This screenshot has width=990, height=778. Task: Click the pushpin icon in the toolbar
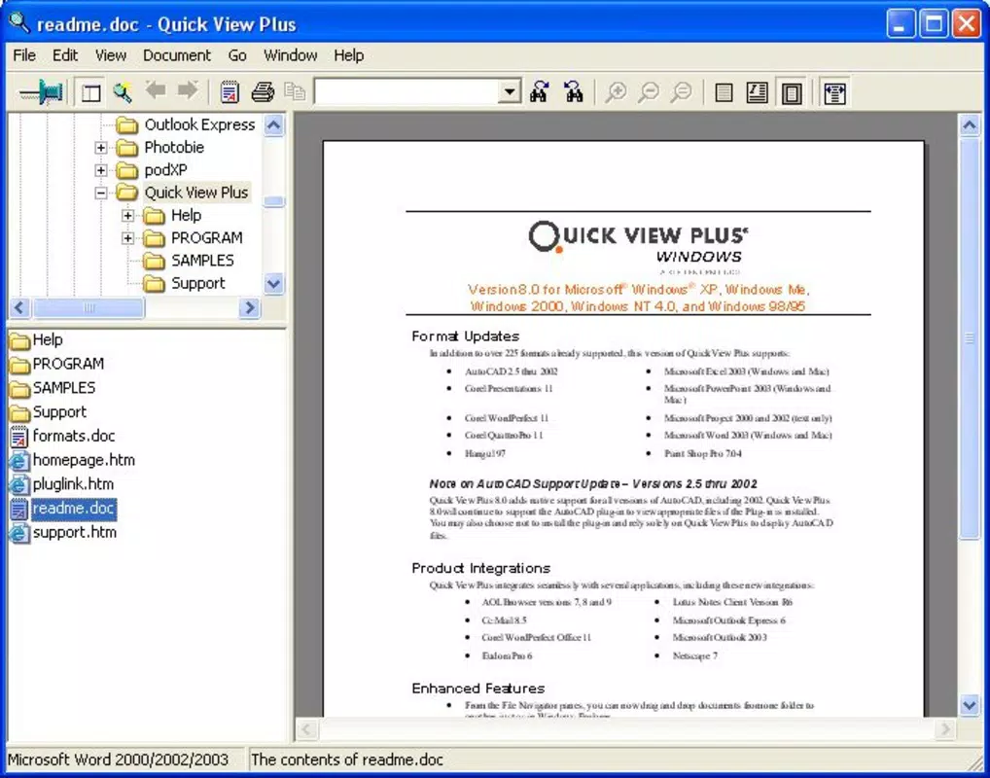tap(42, 92)
